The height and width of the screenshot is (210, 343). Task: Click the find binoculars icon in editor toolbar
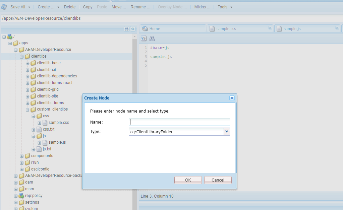(152, 39)
